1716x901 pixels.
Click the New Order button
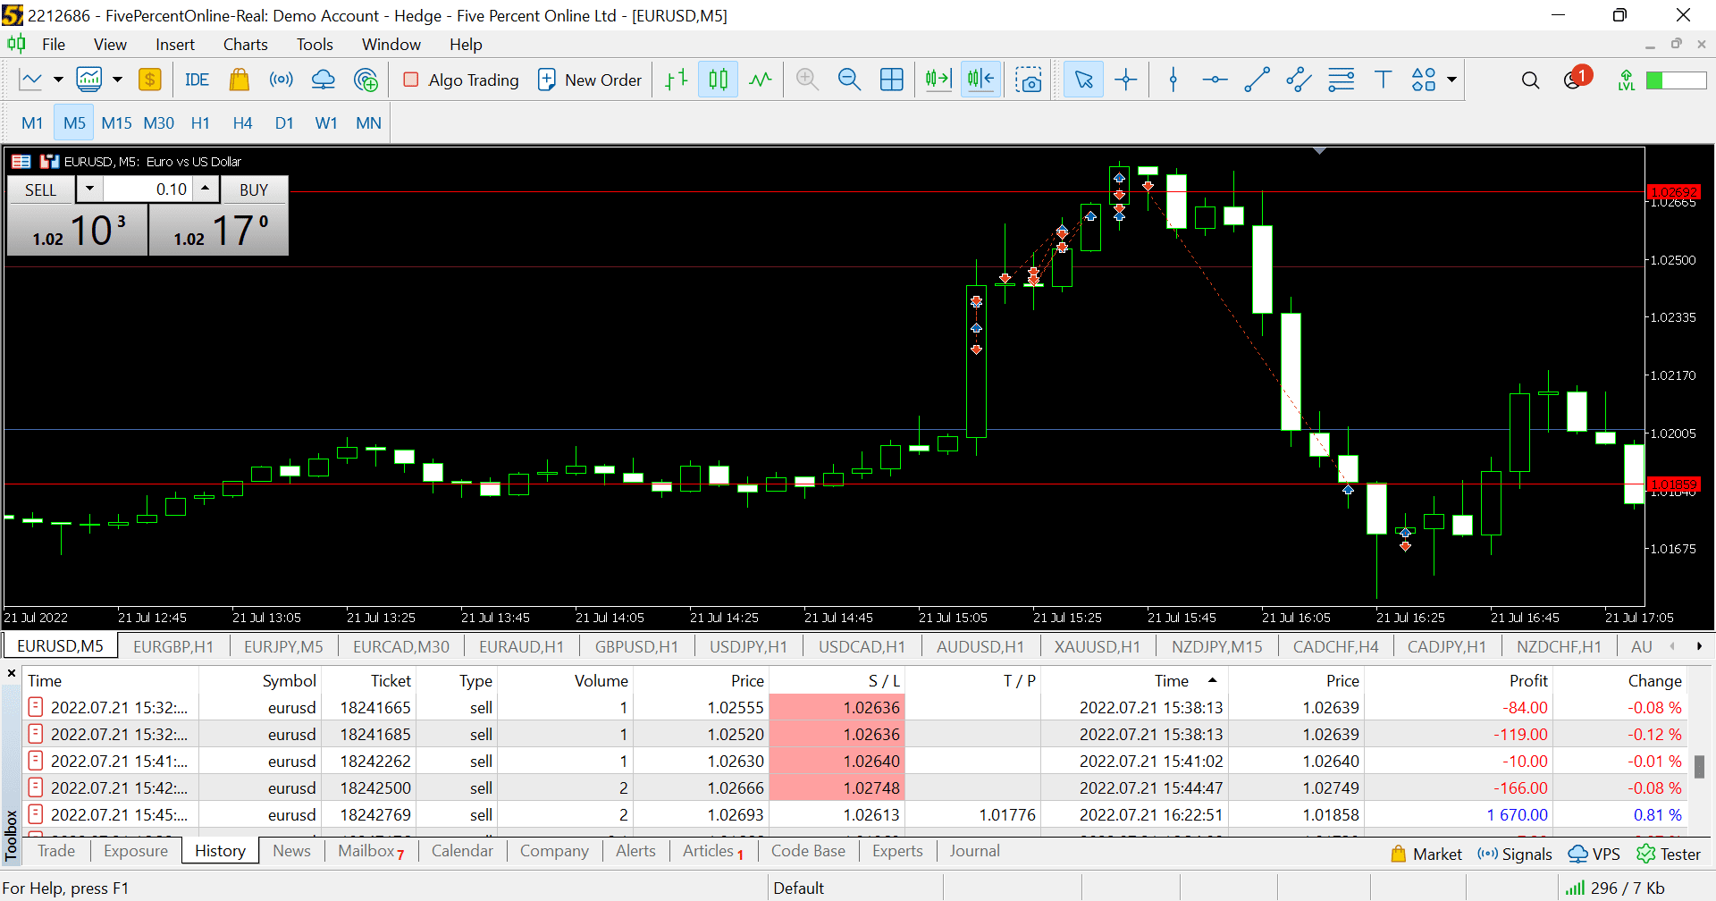[590, 80]
